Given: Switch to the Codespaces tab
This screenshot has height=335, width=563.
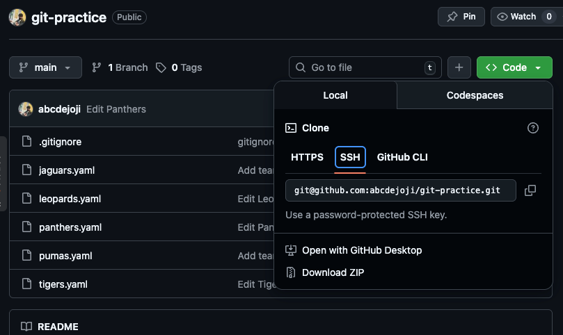Looking at the screenshot, I should click(x=475, y=95).
